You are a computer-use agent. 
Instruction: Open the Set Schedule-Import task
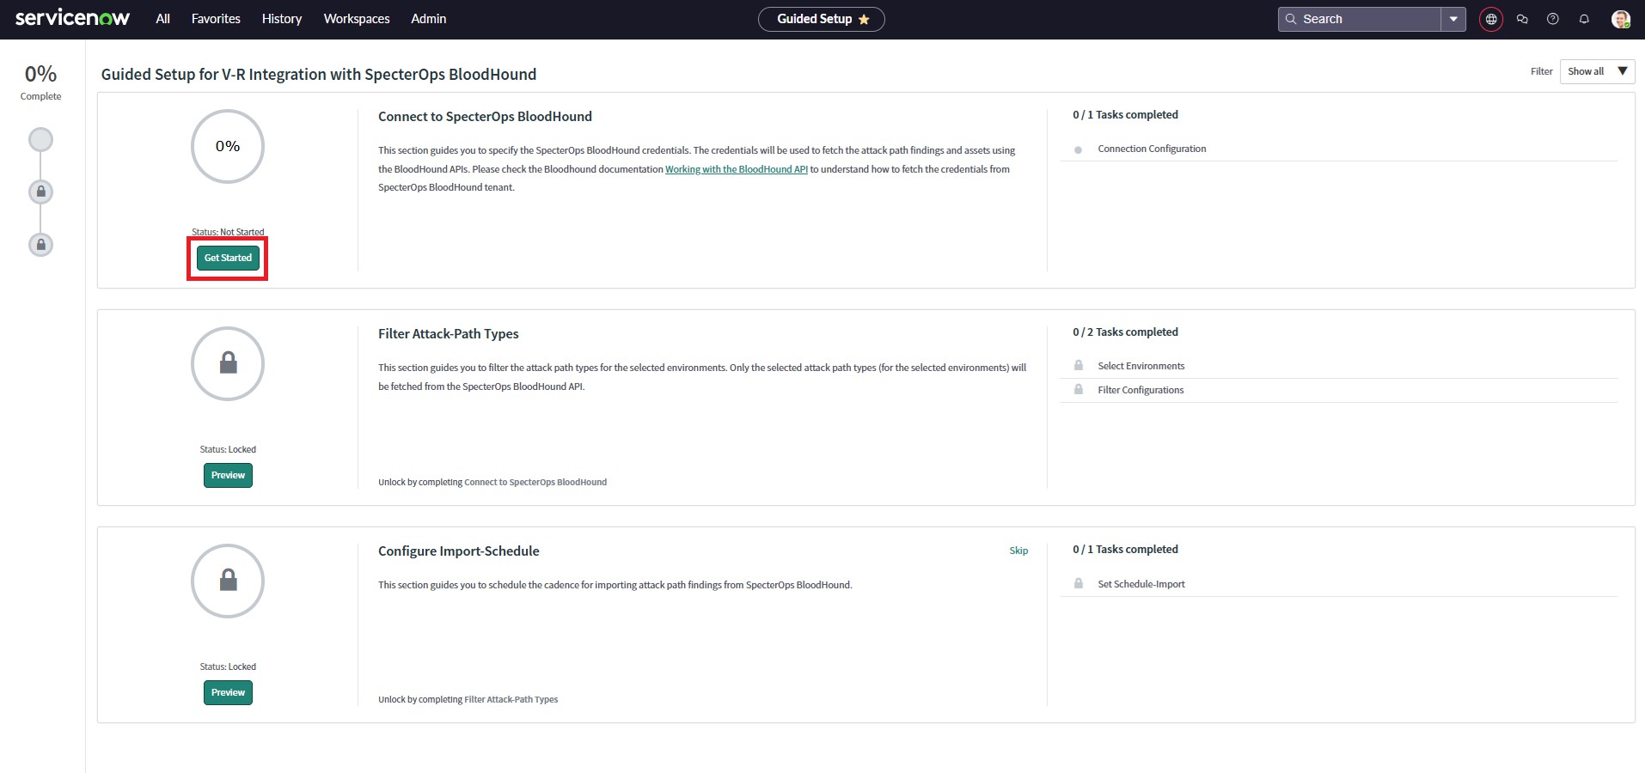1141,584
